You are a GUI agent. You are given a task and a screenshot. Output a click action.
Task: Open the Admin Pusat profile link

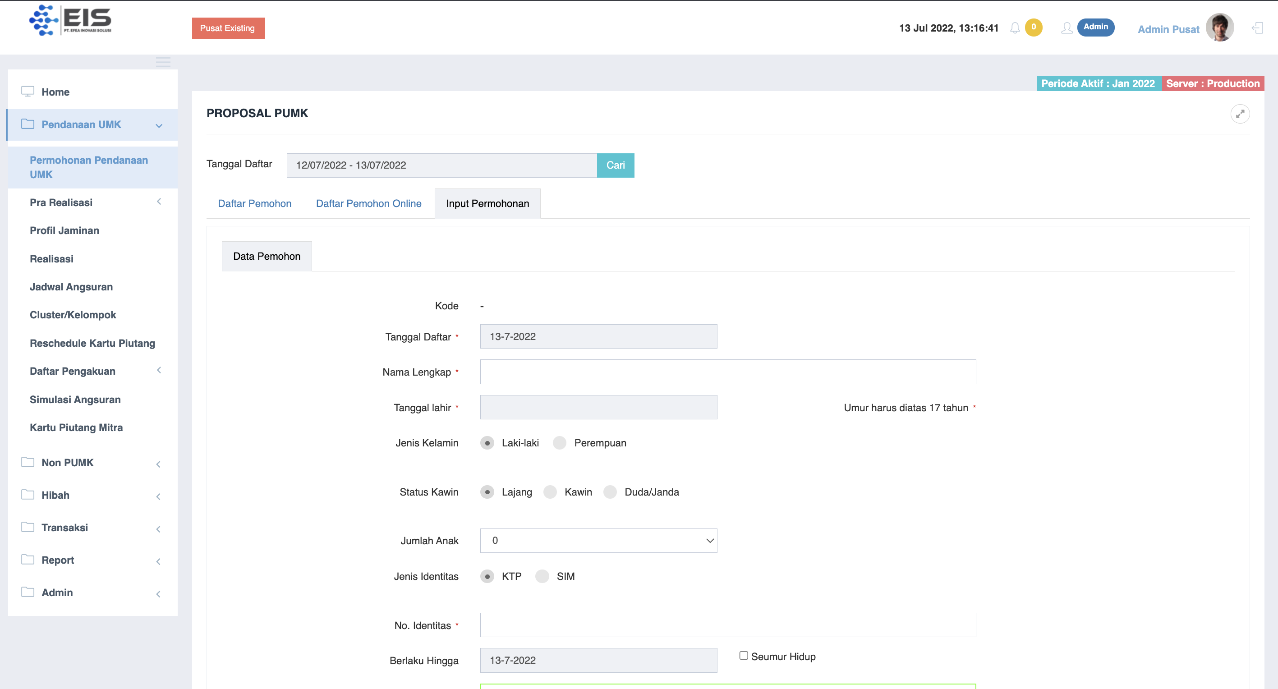coord(1168,29)
